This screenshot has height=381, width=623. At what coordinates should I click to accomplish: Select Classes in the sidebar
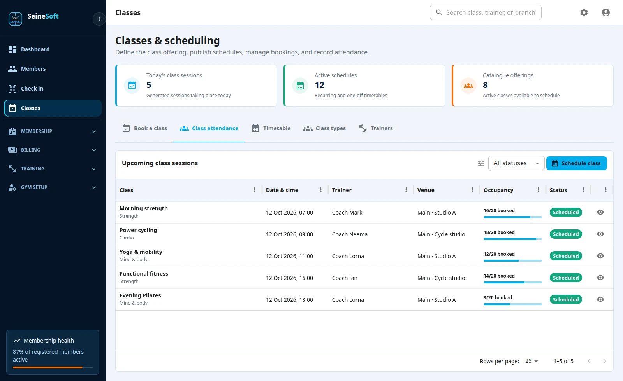point(53,108)
